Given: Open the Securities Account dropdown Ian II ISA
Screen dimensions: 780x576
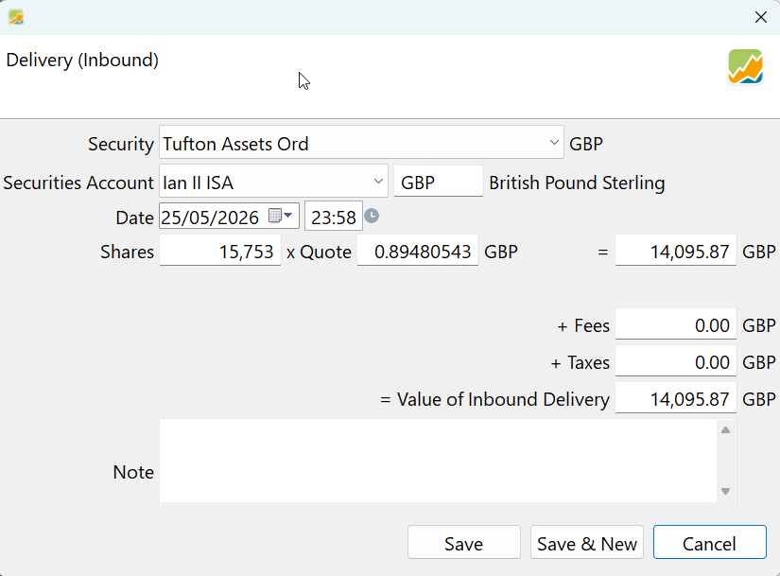Looking at the screenshot, I should pos(273,183).
